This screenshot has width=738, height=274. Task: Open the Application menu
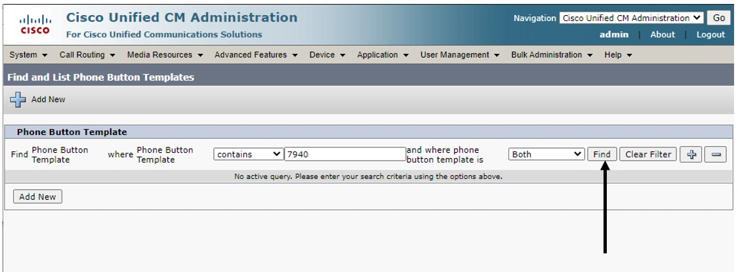click(382, 55)
